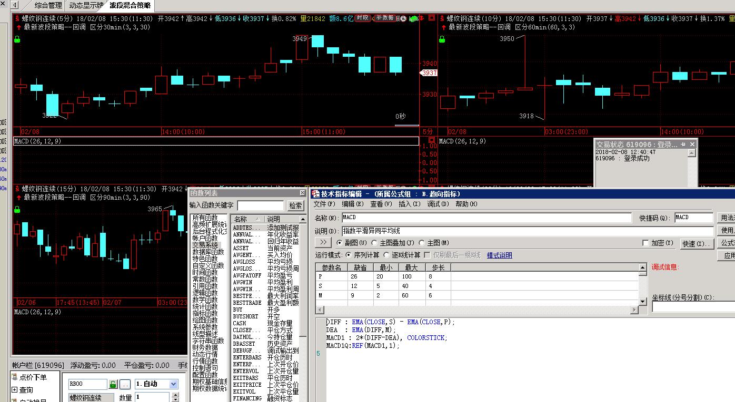Click the red S icon of 10-minute chart
This screenshot has height=402, width=735.
[442, 18]
